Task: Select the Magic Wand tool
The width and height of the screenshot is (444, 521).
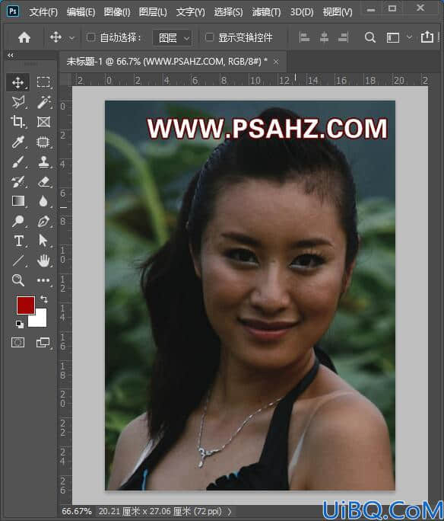Action: point(43,102)
